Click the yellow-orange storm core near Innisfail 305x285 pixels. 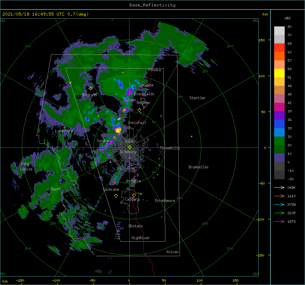pos(118,130)
